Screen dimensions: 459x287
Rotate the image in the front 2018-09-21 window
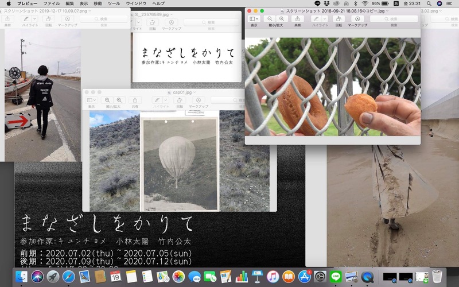click(339, 19)
